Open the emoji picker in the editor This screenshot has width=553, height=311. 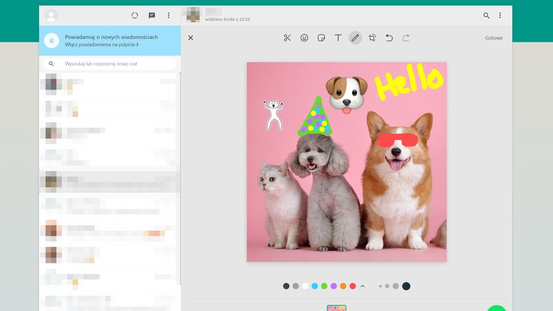pyautogui.click(x=304, y=38)
